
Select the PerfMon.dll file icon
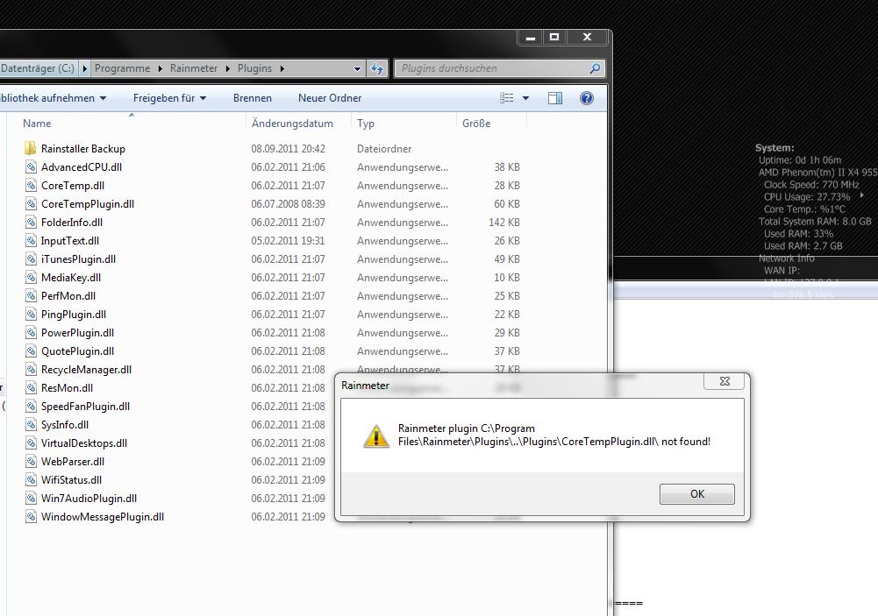pos(32,296)
